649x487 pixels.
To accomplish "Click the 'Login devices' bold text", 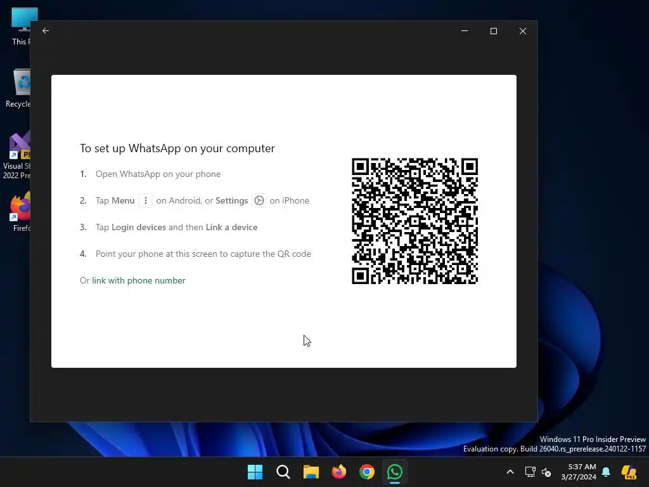I will click(139, 228).
